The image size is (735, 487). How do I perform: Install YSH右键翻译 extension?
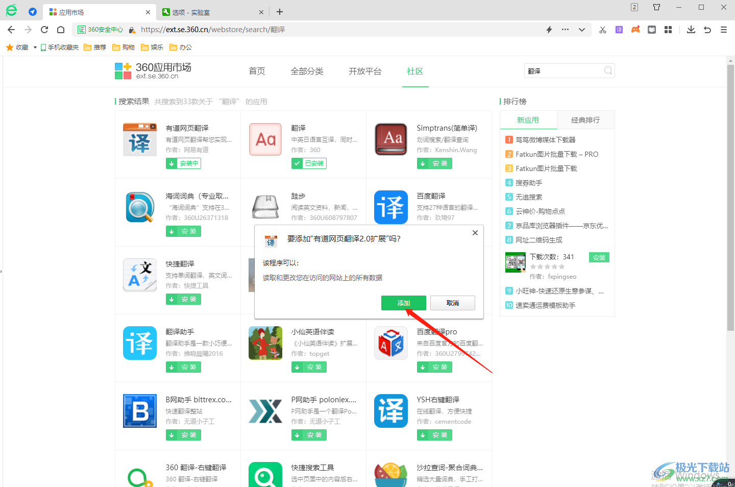[x=434, y=435]
